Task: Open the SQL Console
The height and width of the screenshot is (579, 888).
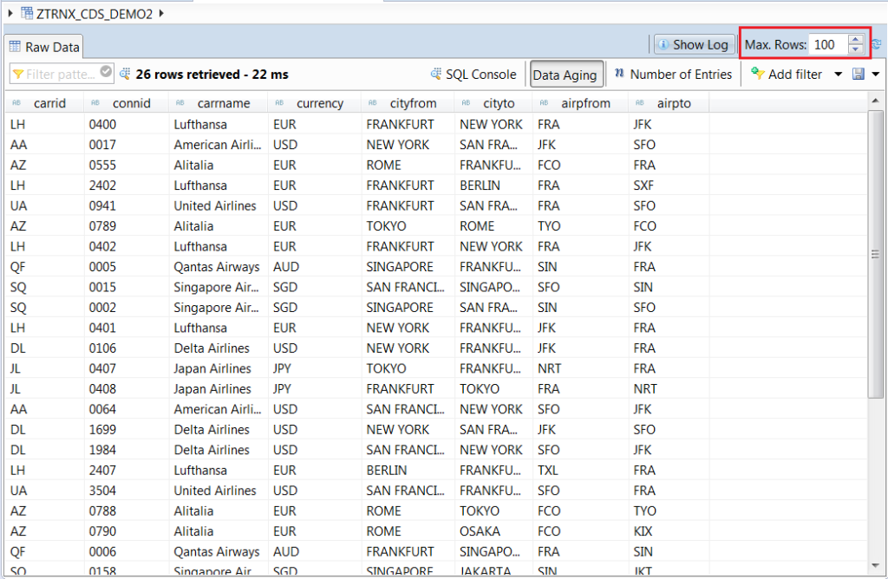Action: tap(473, 75)
